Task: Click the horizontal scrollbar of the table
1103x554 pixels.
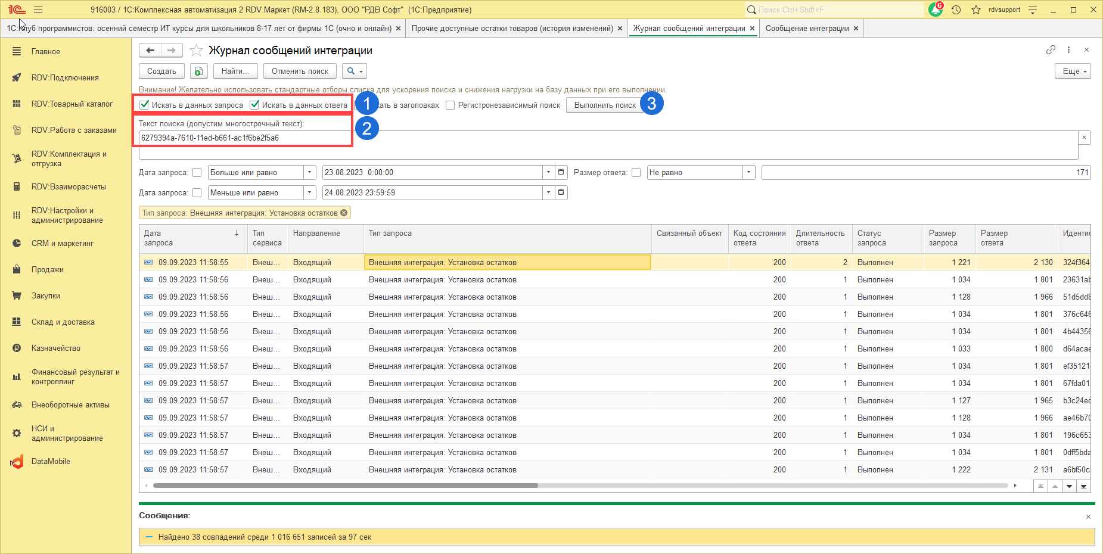Action: [346, 485]
